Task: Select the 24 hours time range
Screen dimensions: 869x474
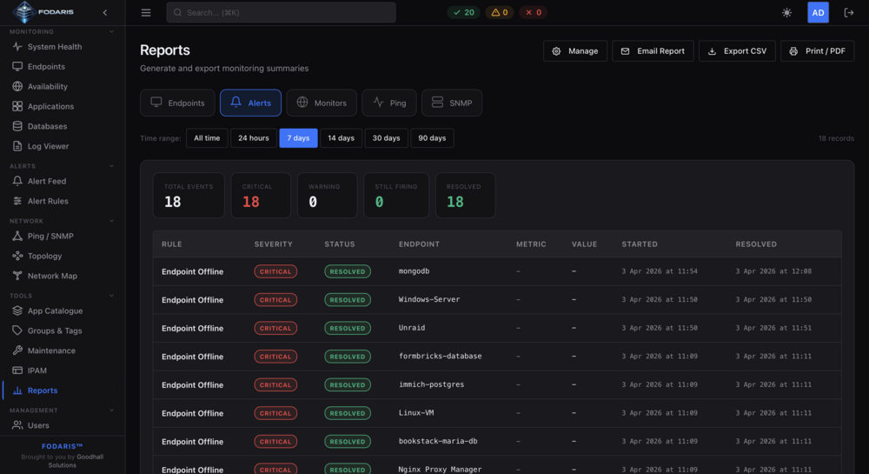Action: coord(253,138)
